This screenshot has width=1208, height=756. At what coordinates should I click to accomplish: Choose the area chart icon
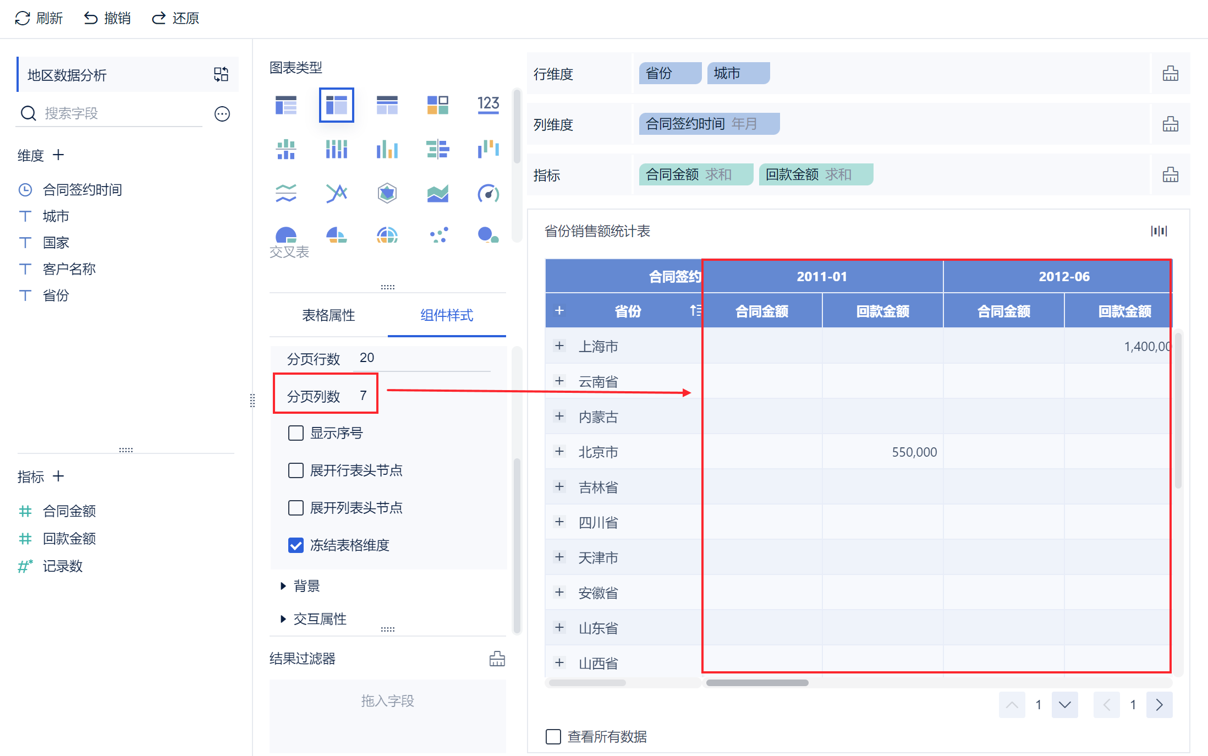point(438,193)
